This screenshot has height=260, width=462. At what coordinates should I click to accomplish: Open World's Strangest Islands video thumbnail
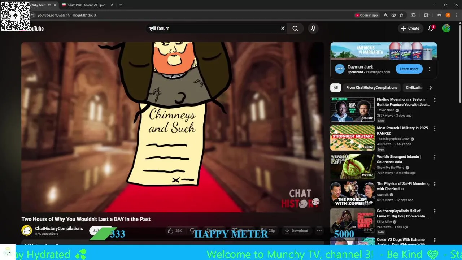click(352, 166)
